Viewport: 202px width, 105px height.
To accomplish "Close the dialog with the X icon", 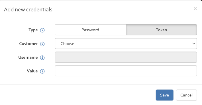I will [195, 9].
